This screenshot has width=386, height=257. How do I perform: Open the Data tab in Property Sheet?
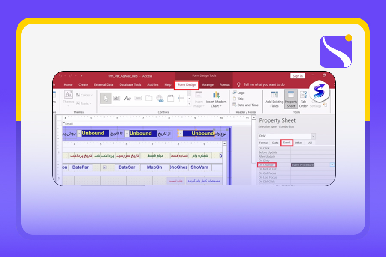point(275,143)
